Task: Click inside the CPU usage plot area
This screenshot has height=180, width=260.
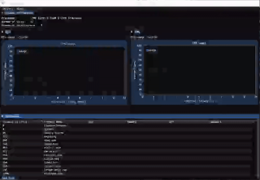Action: point(69,72)
